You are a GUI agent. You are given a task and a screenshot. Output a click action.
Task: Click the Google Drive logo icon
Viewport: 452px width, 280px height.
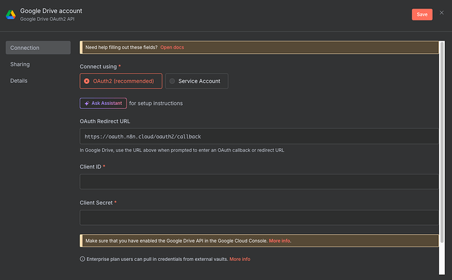[x=10, y=14]
